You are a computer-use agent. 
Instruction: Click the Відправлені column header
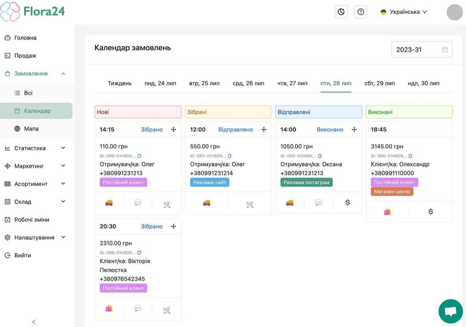point(319,112)
